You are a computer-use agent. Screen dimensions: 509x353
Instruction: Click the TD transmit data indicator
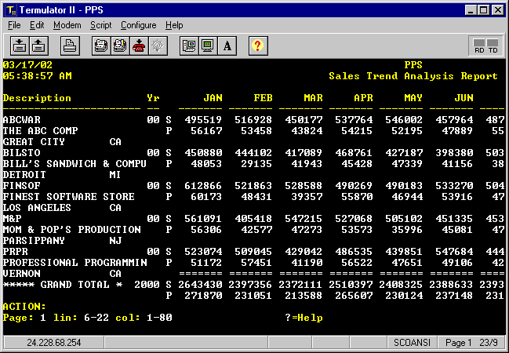(x=493, y=45)
